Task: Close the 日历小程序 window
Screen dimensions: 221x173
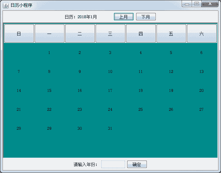Action: [210, 4]
